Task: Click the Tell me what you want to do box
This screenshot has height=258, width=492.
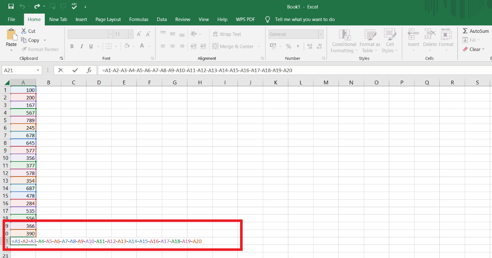Action: (x=300, y=19)
